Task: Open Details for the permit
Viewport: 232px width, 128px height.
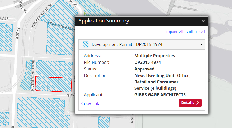Action: (190, 103)
